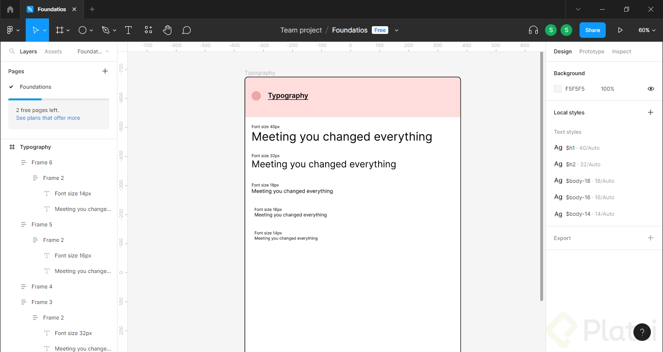Click the auto layout icon beside Frame 4
Viewport: 663px width, 352px height.
(x=23, y=287)
